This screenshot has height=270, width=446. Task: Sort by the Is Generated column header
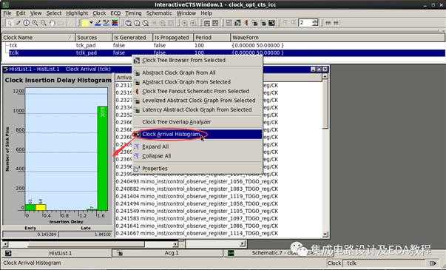coord(132,38)
